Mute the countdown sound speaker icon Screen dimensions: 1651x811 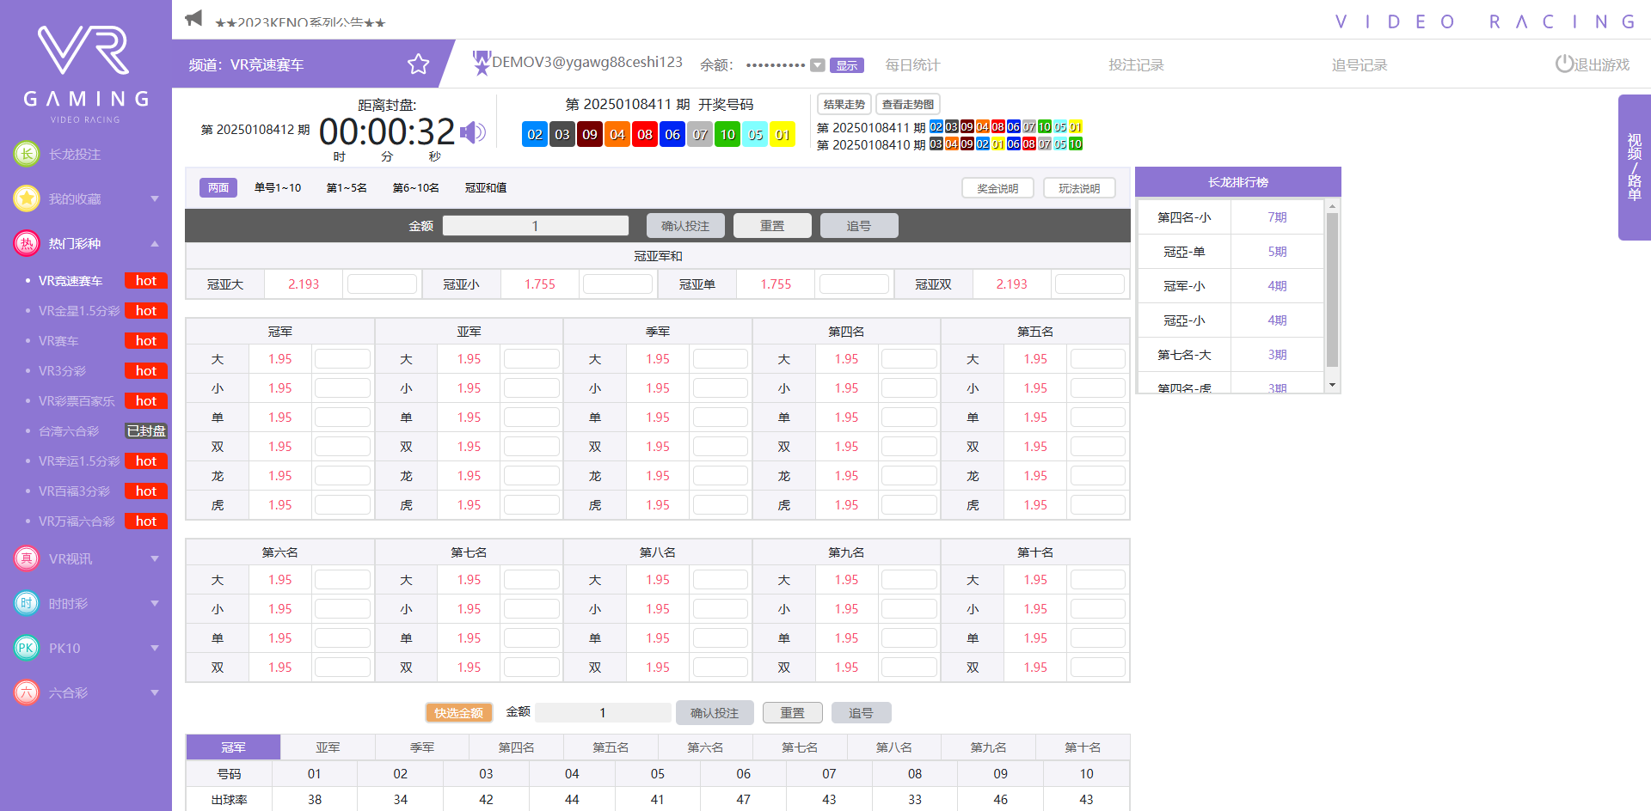tap(472, 131)
